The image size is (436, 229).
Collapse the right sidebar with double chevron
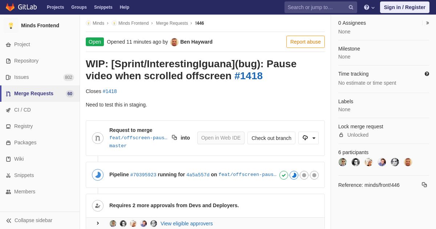[427, 23]
